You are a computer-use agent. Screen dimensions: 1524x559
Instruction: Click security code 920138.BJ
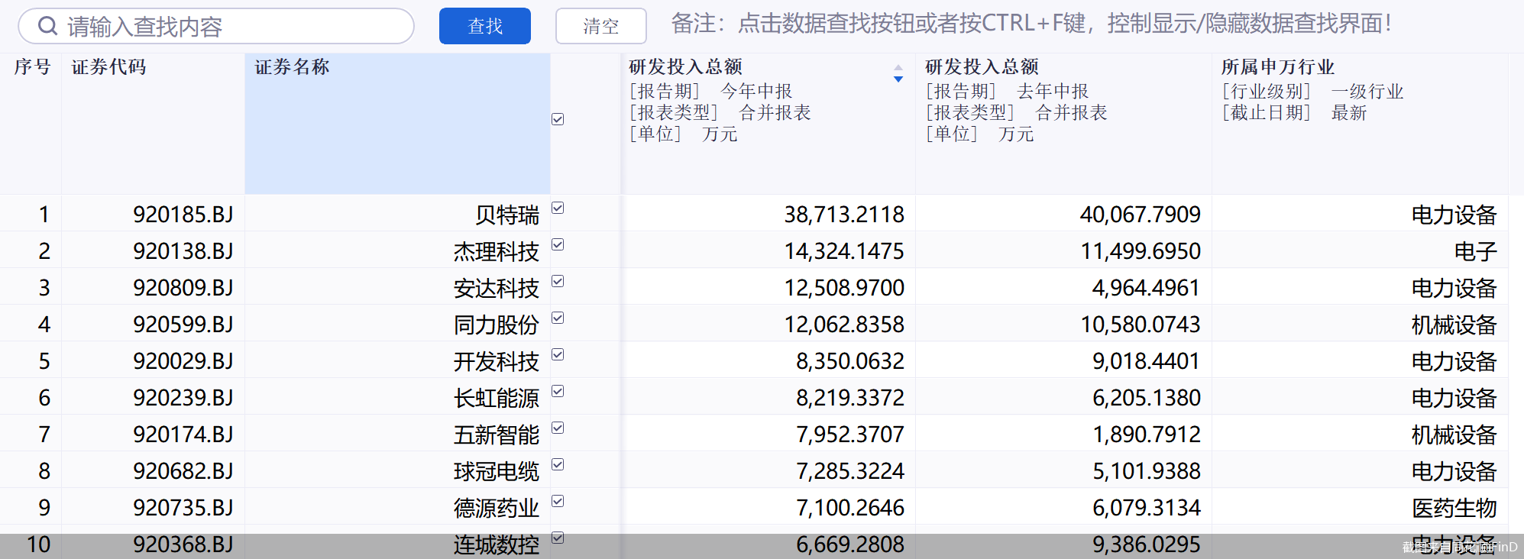click(x=183, y=251)
